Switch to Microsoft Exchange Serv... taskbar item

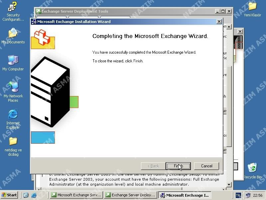77,195
